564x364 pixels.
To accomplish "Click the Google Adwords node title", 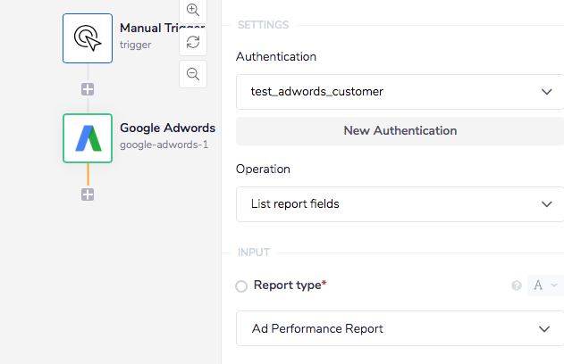I will (x=167, y=128).
